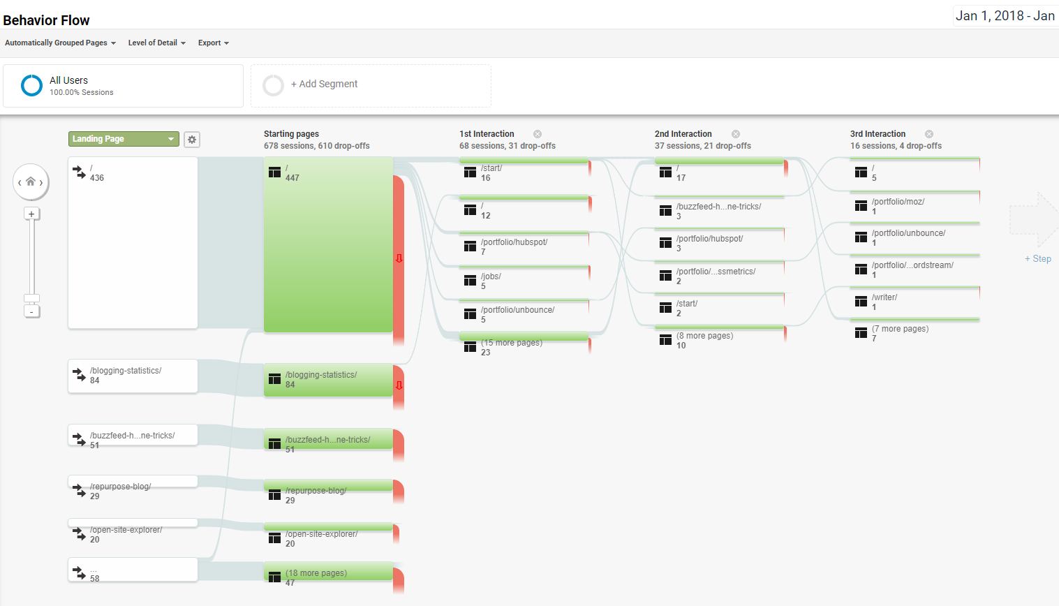Open the Level of Detail menu
The height and width of the screenshot is (606, 1059).
coord(156,43)
